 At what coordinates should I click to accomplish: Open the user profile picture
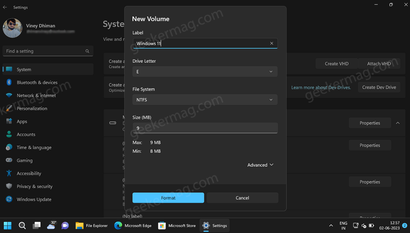(x=12, y=28)
